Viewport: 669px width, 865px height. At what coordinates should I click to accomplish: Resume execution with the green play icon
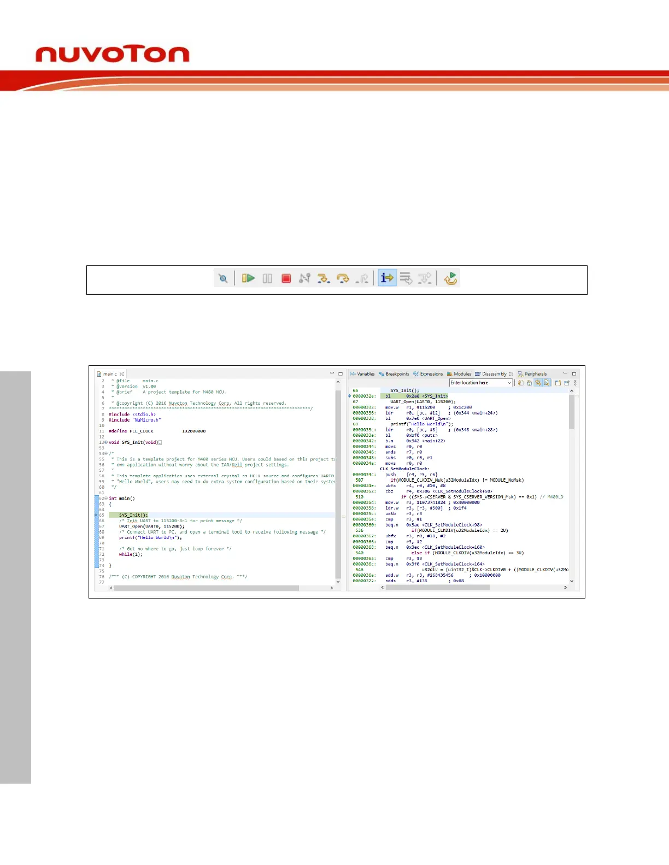tap(248, 279)
